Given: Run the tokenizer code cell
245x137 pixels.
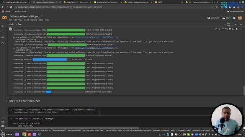Looking at the screenshot, I should [x=10, y=110].
